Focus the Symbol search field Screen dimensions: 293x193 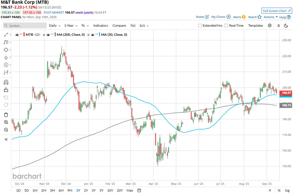(25, 26)
